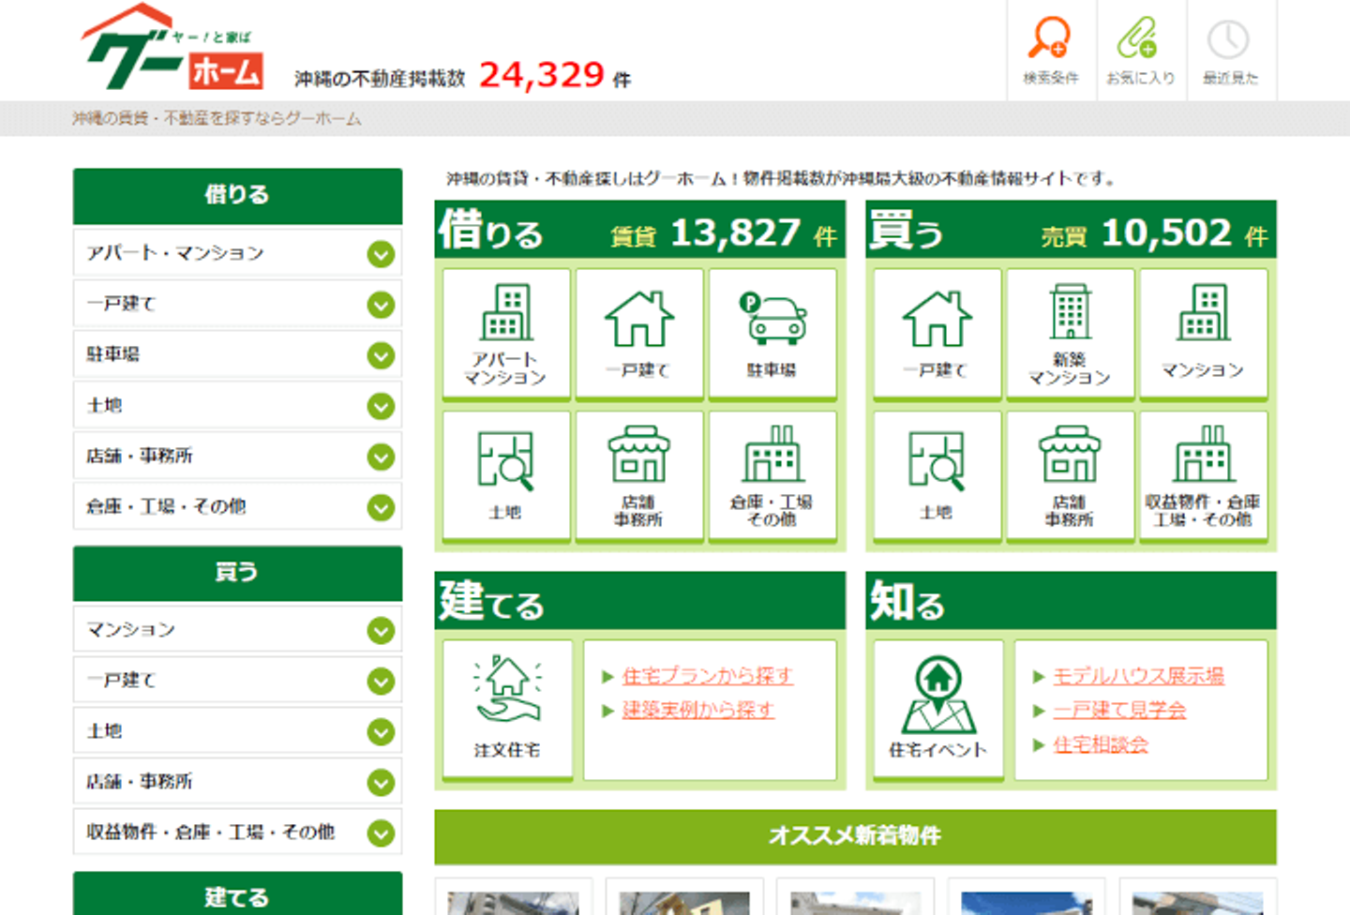Select 土地 land icon in 買う panel

pyautogui.click(x=937, y=476)
